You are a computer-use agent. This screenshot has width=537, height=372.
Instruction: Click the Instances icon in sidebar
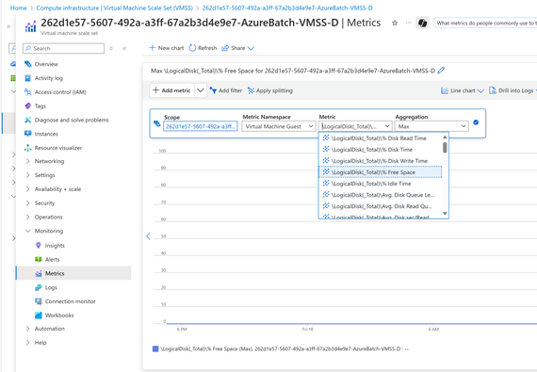27,134
